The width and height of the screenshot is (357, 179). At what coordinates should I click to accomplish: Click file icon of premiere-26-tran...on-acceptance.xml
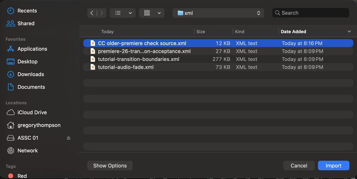tap(93, 51)
